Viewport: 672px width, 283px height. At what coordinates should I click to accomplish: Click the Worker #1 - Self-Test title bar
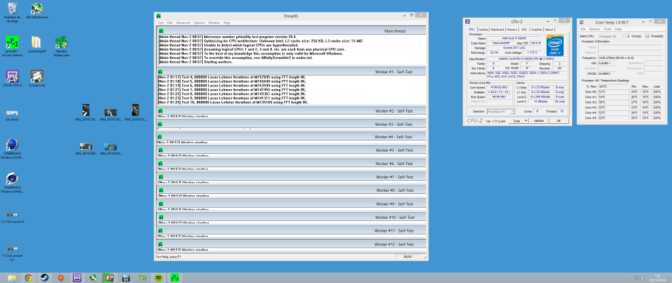coord(291,72)
